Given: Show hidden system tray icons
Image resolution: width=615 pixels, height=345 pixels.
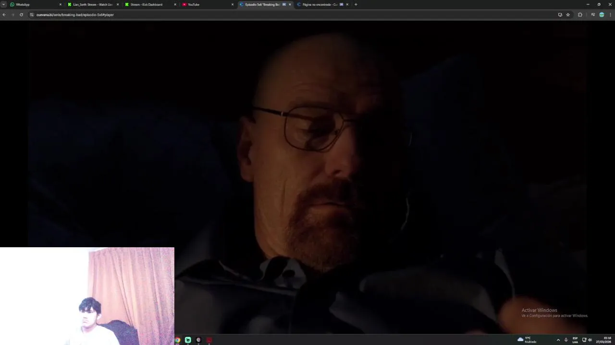Looking at the screenshot, I should pos(558,340).
